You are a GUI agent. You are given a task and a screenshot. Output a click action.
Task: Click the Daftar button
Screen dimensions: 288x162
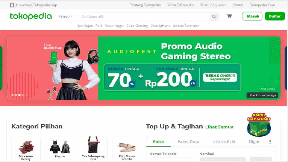coord(275,16)
